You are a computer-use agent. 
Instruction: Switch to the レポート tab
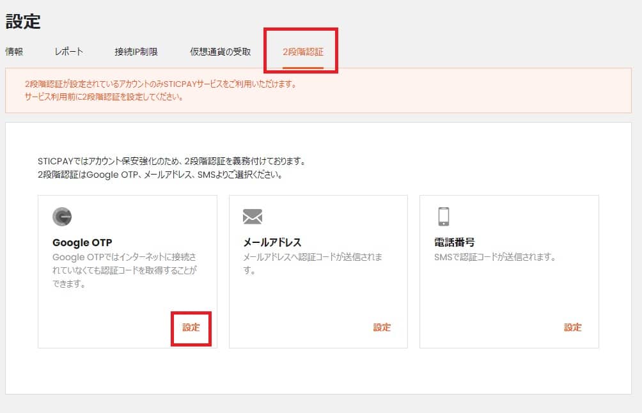click(69, 52)
